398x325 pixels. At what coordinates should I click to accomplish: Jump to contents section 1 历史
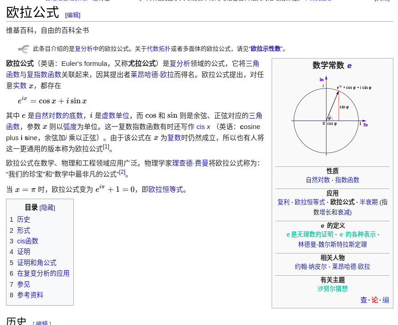[24, 219]
